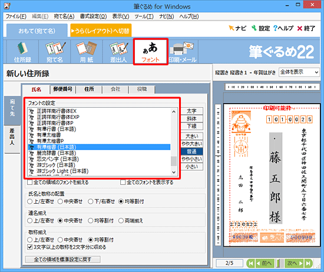Open the ヘルプ(H) menu
This screenshot has height=272, width=324.
click(x=189, y=16)
